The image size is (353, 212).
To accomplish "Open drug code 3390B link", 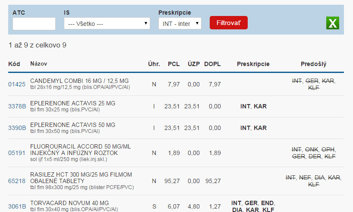I will coord(17,128).
